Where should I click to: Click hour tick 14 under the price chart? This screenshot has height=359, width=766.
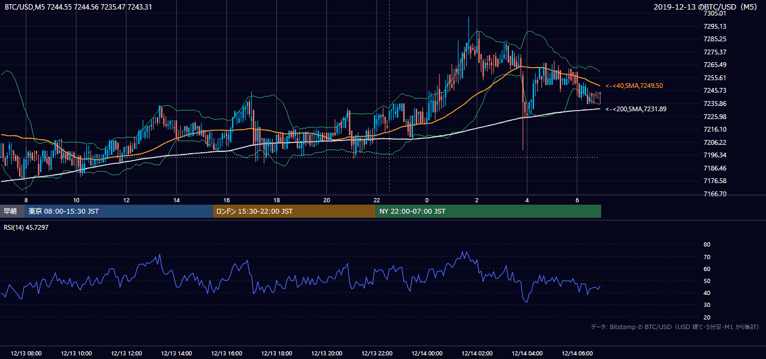[x=176, y=200]
